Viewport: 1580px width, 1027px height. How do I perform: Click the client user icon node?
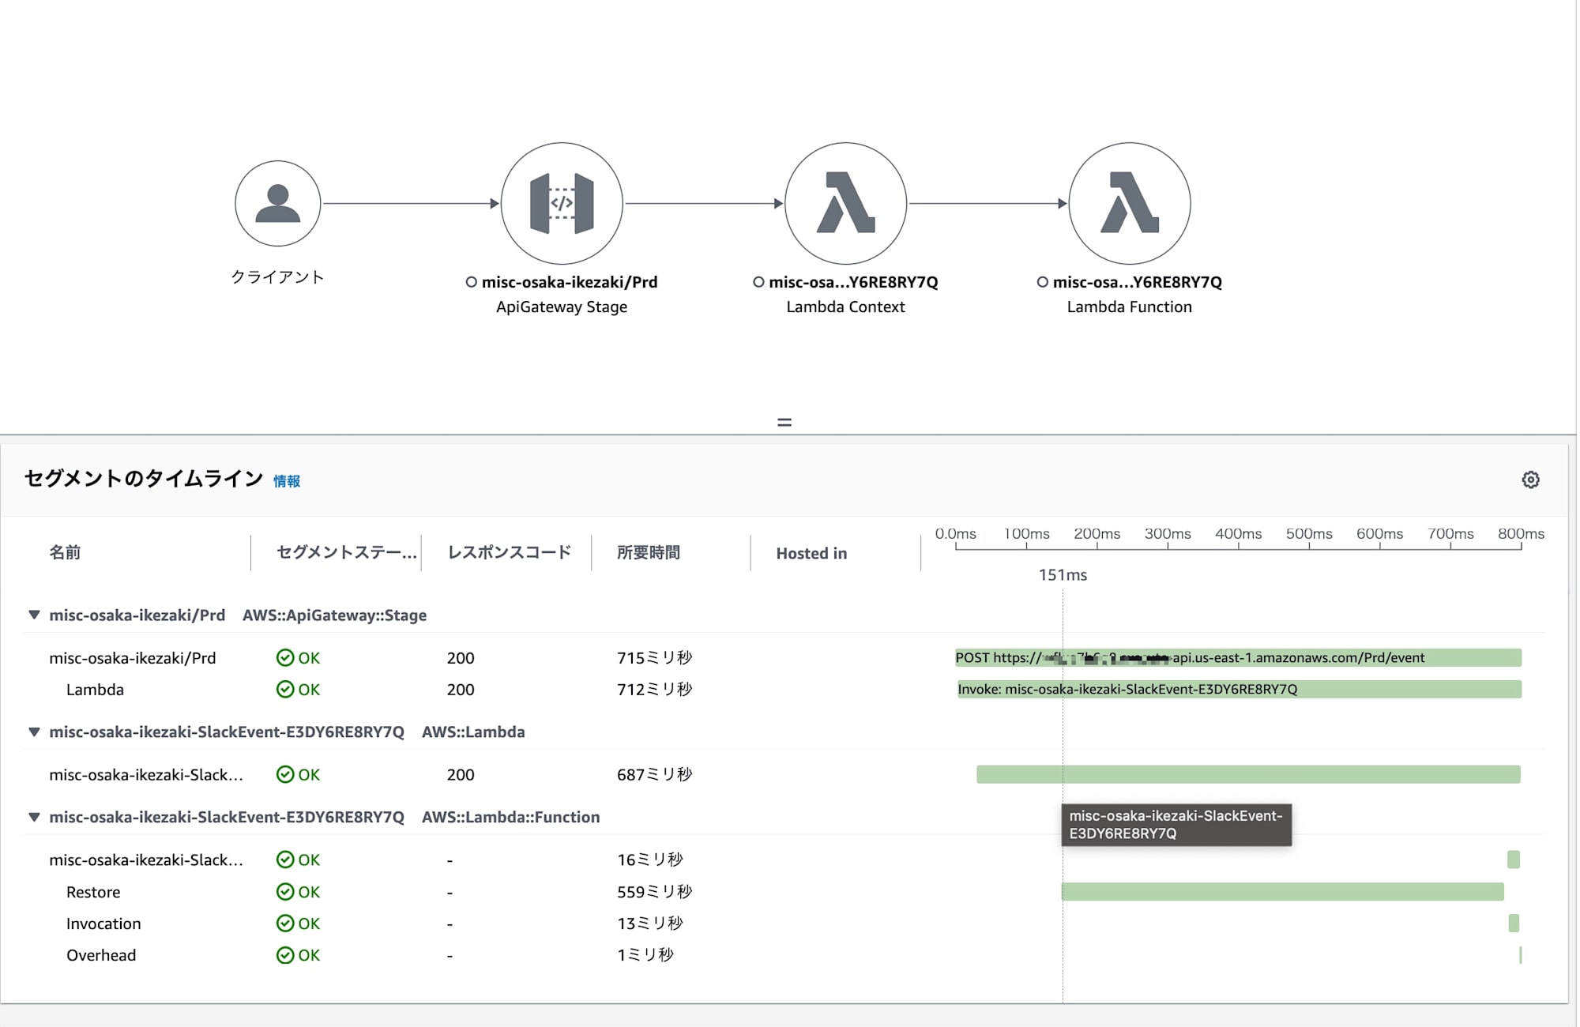[x=277, y=204]
